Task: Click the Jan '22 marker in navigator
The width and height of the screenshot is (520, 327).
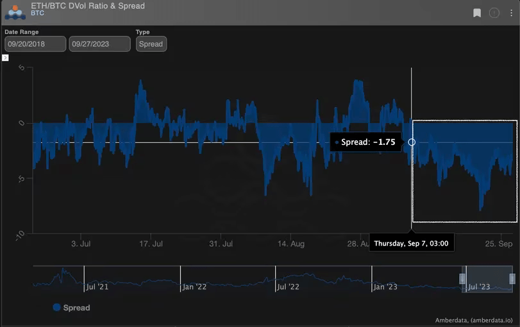Action: click(x=194, y=287)
